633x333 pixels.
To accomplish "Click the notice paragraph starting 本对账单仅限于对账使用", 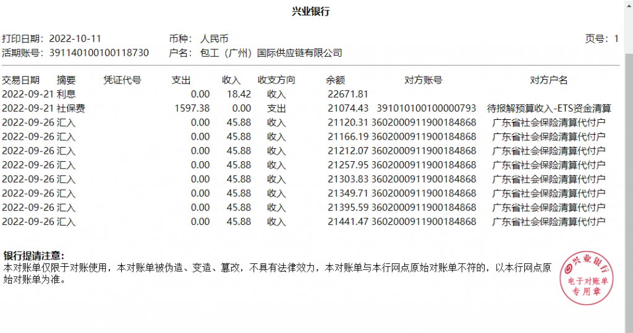I will 278,274.
